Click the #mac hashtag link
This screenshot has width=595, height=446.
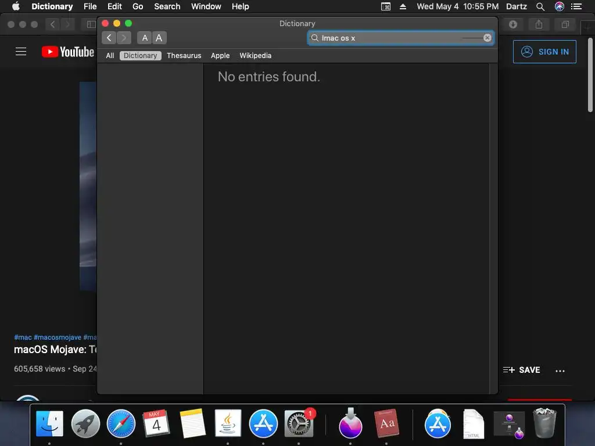tap(23, 337)
